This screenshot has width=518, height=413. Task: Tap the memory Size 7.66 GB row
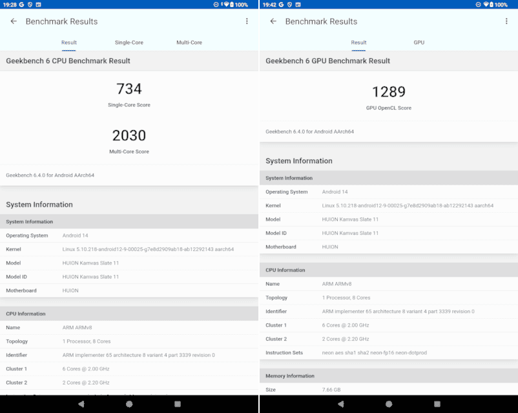(x=389, y=390)
